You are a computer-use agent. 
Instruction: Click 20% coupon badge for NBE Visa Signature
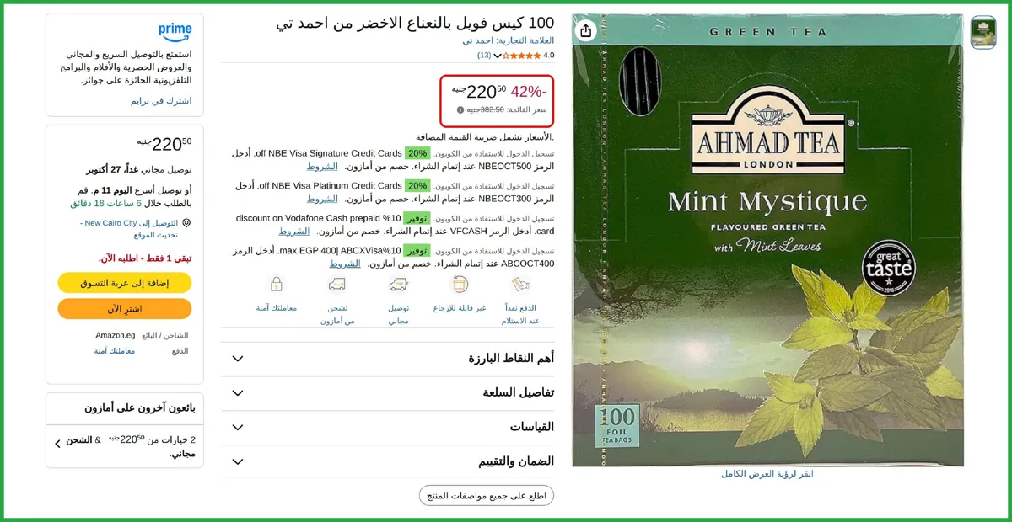coord(417,153)
